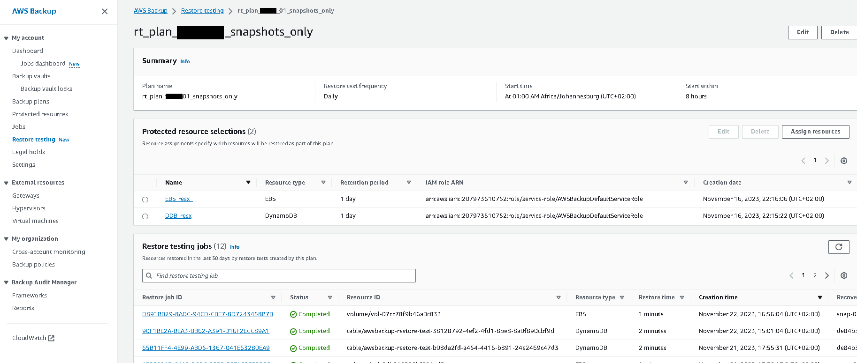Sort jobs by Resource ID column arrow
This screenshot has height=363, width=857.
pos(559,297)
